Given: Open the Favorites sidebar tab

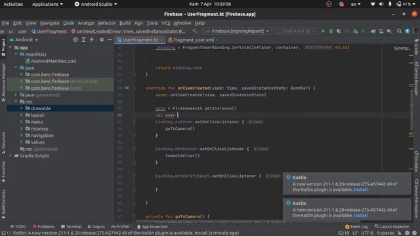Looking at the screenshot, I should 3,172.
